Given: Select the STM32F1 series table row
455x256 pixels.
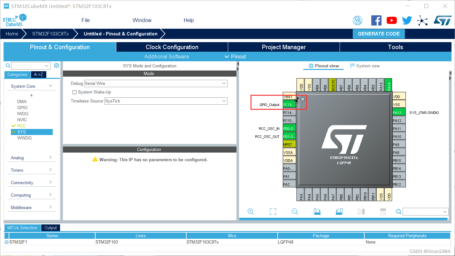Looking at the screenshot, I should click(227, 242).
